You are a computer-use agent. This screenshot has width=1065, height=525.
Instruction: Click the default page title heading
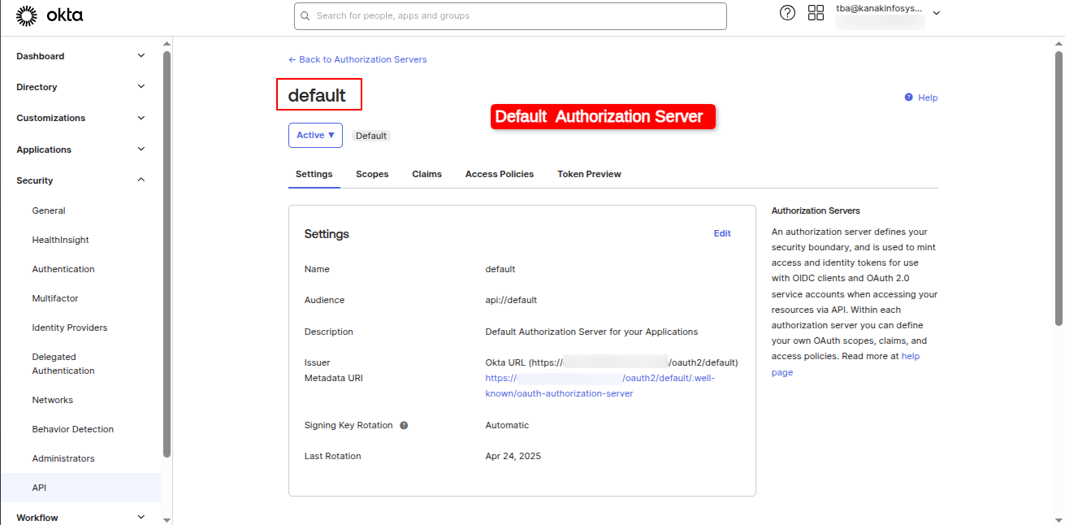[318, 95]
